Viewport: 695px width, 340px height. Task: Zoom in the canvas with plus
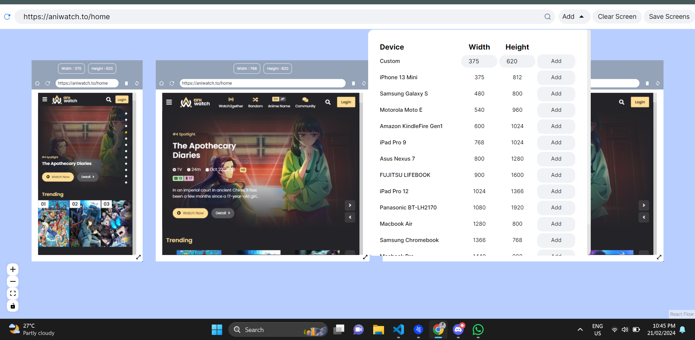(13, 269)
